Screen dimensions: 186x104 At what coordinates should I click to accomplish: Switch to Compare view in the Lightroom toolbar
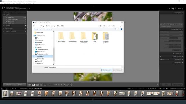pos(37,85)
